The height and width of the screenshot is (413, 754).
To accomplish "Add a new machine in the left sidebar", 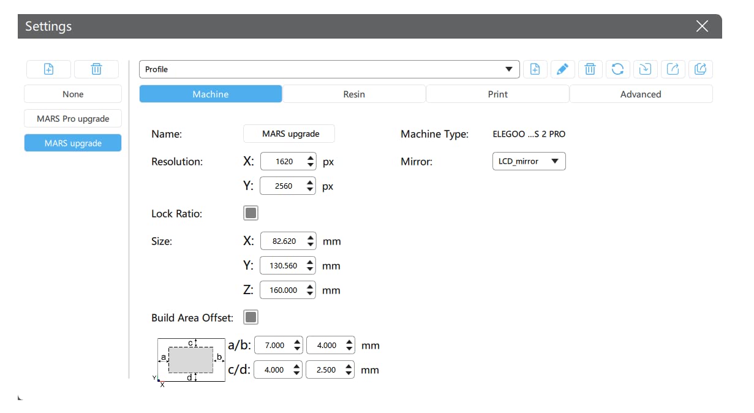I will 48,69.
